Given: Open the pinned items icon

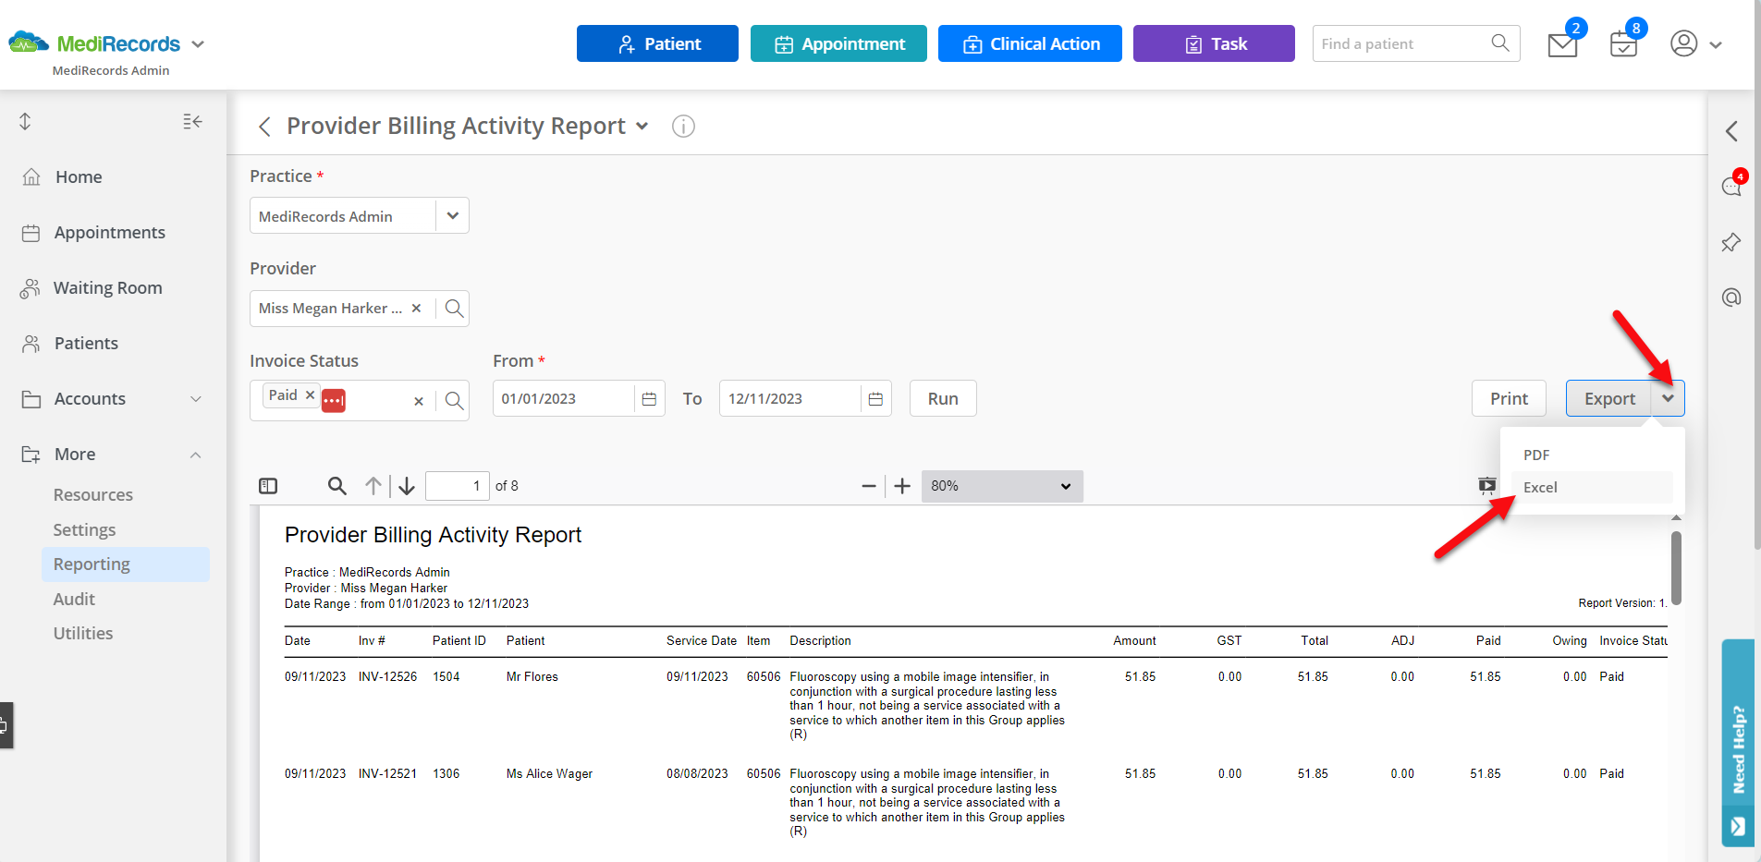Looking at the screenshot, I should click(x=1731, y=242).
